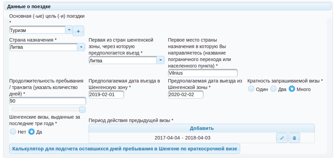Choose Да for previous Schengen visas
This screenshot has height=164, width=335.
tap(31, 132)
